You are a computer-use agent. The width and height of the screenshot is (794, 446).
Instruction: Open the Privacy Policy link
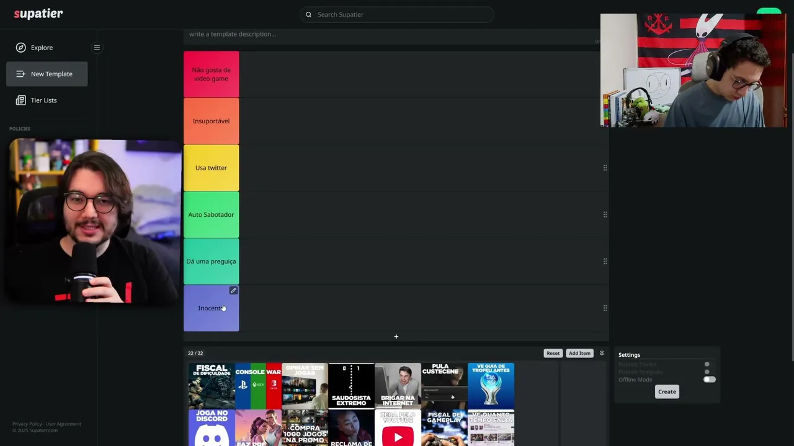27,424
